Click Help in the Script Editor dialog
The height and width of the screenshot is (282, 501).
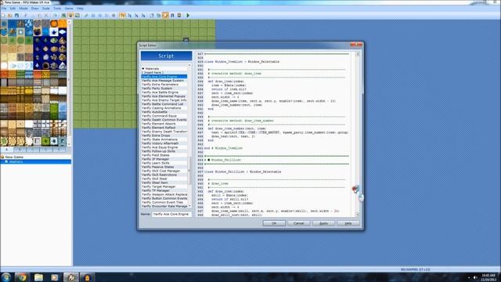click(348, 223)
